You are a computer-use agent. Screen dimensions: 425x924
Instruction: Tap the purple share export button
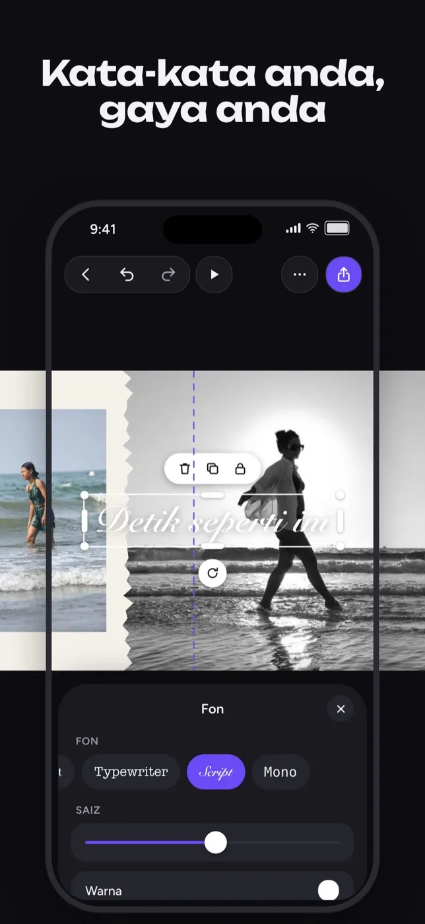[x=344, y=275]
